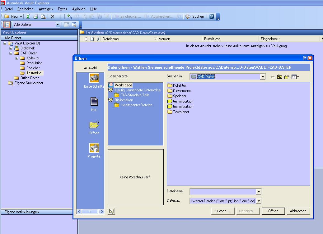Toggle the folder pane icon left of Alle Dateien
Screen dimensions: 323x234
tap(7, 25)
